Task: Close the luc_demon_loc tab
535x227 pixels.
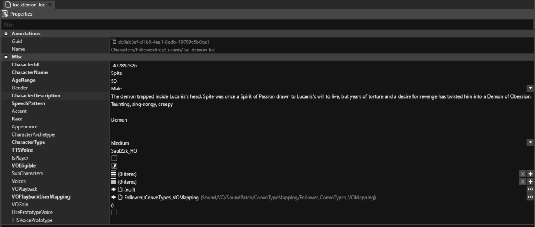Action: pos(50,4)
